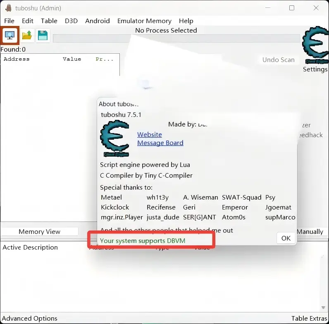Open the process list computer icon

[10, 36]
